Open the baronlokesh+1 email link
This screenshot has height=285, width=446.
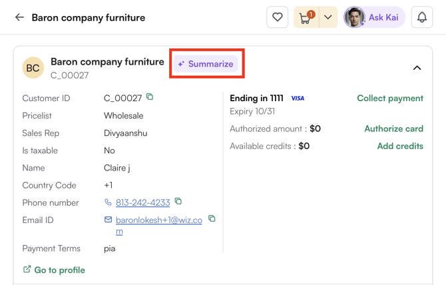tap(158, 220)
